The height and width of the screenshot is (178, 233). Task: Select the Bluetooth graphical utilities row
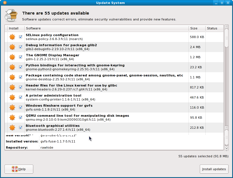click(106, 128)
